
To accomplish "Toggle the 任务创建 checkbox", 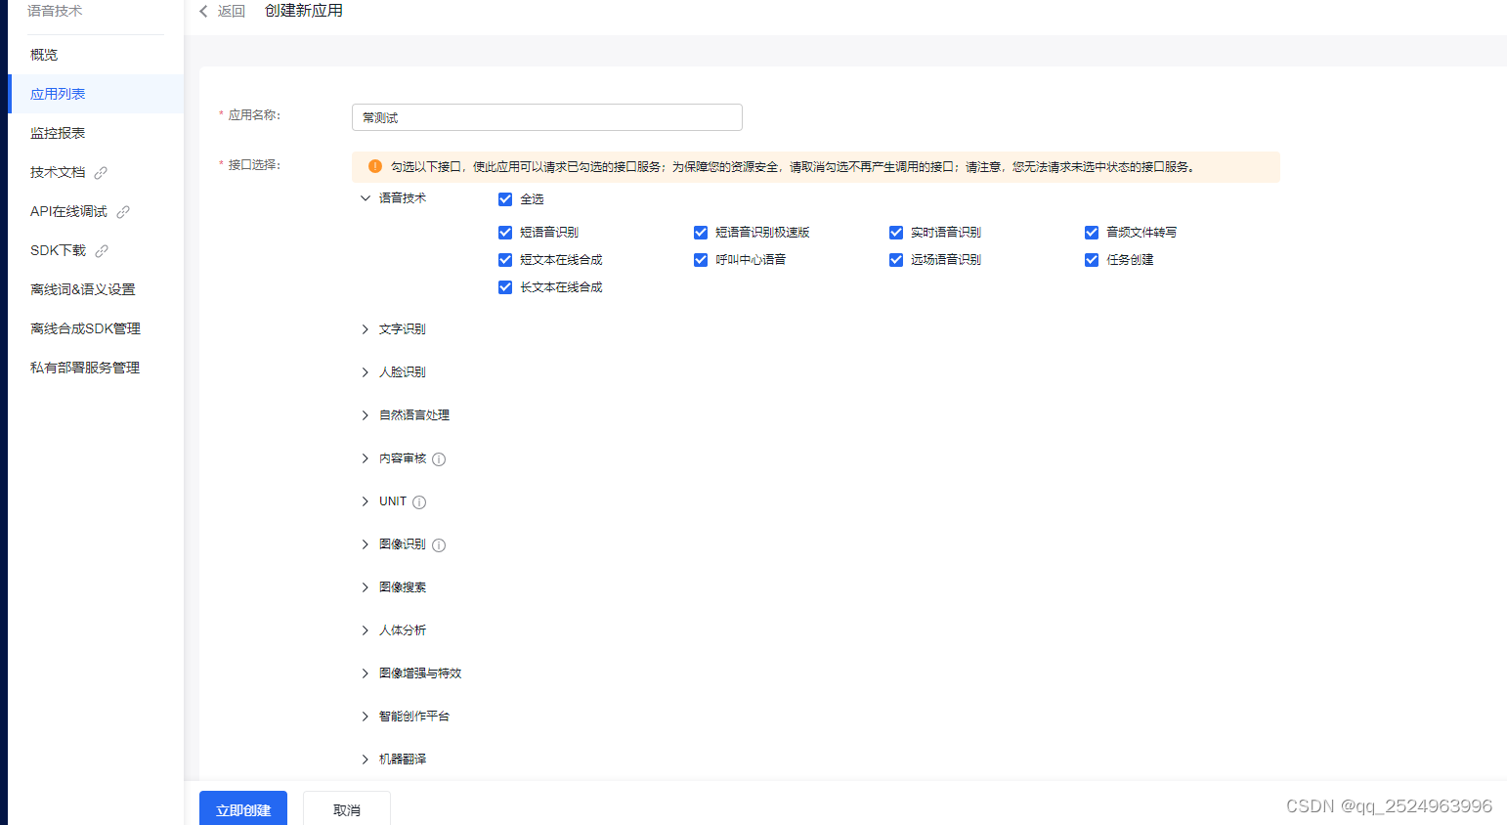I will point(1092,260).
